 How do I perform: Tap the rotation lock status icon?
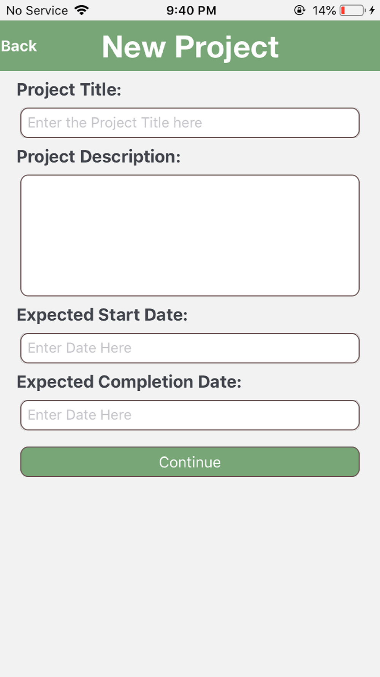[x=299, y=10]
